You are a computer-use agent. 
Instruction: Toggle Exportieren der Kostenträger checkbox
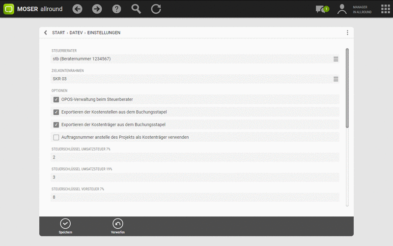(x=56, y=124)
